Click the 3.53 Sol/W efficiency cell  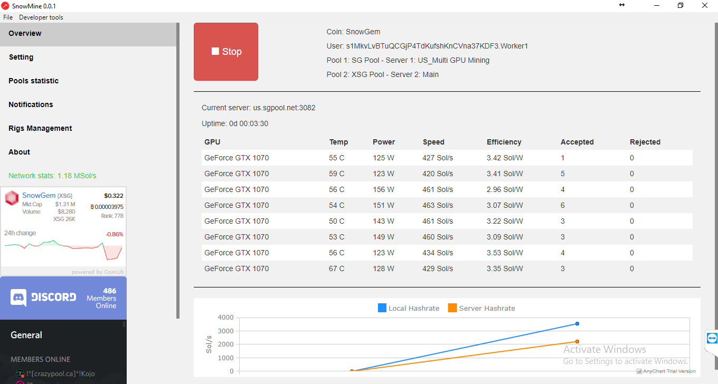point(505,253)
